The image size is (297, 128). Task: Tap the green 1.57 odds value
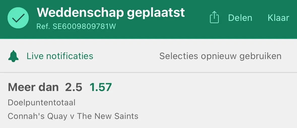(x=101, y=87)
